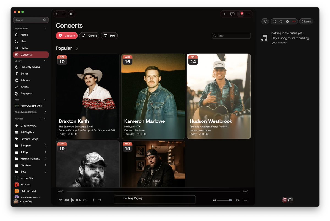Open the In the City playlist

[x=31, y=178]
